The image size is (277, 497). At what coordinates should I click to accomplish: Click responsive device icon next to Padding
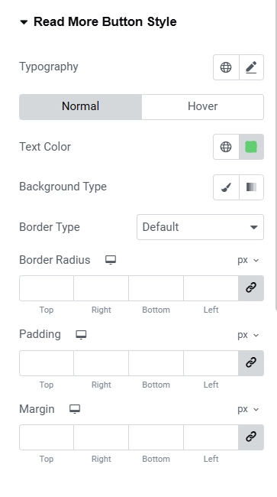pos(81,335)
